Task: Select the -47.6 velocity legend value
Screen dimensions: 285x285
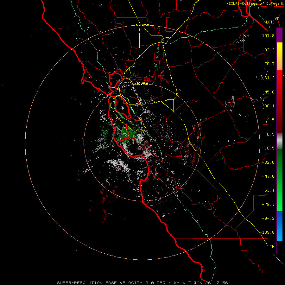Action: pos(268,176)
